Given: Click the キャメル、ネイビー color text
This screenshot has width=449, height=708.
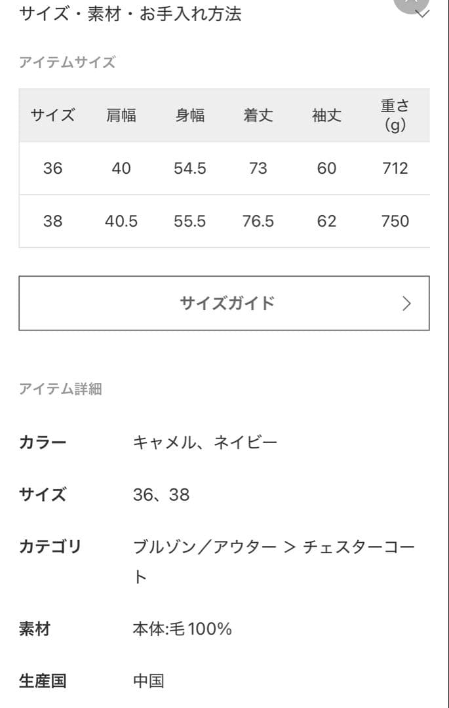Looking at the screenshot, I should pos(205,442).
